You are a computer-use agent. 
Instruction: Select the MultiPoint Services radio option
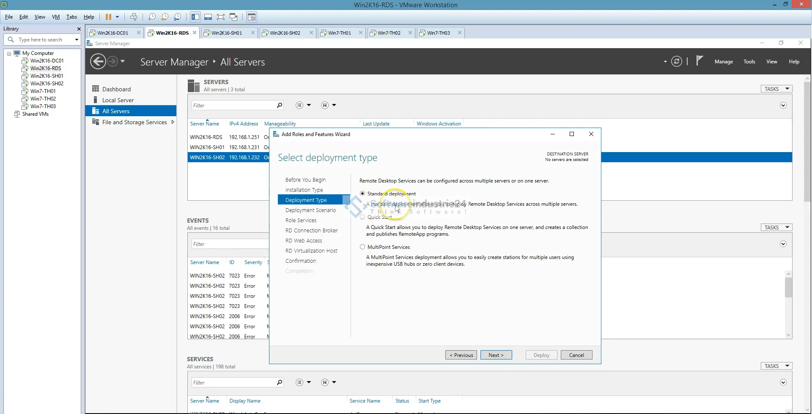pos(362,247)
